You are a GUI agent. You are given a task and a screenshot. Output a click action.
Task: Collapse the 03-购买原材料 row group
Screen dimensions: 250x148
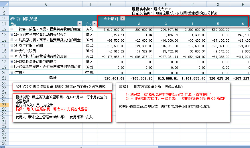(12, 40)
